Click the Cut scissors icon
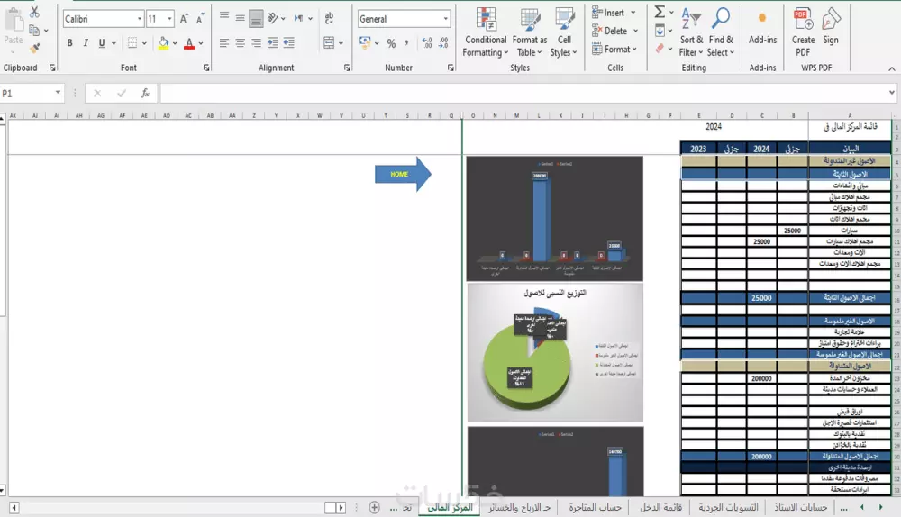The image size is (901, 517). (x=34, y=12)
